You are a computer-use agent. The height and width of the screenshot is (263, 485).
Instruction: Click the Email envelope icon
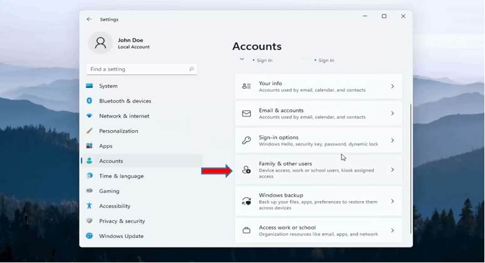[246, 113]
